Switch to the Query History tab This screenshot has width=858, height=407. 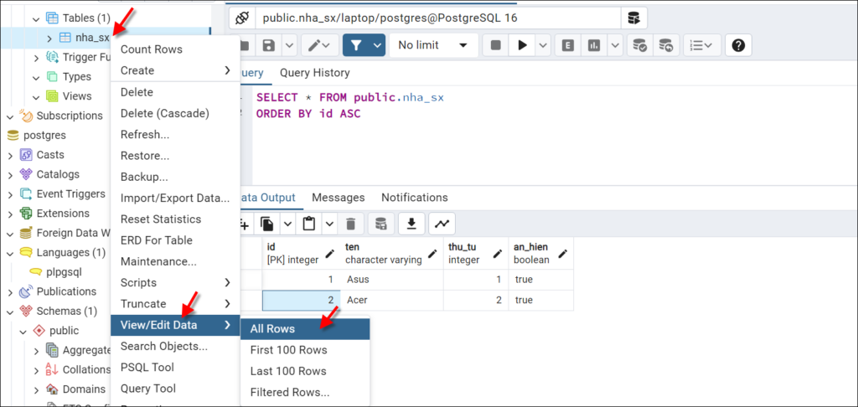click(x=315, y=73)
